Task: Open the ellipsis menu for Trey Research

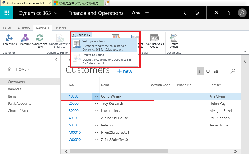Action: pos(96,104)
